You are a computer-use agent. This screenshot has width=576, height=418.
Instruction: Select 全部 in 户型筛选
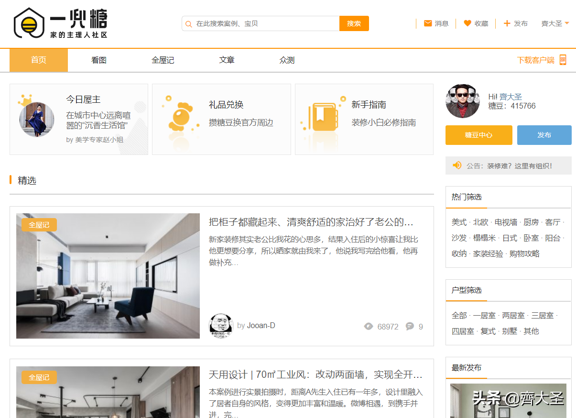point(459,316)
